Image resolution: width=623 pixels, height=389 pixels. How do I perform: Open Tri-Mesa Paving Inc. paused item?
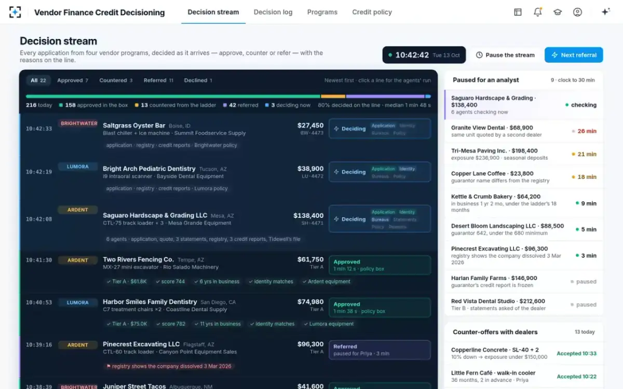(x=524, y=154)
